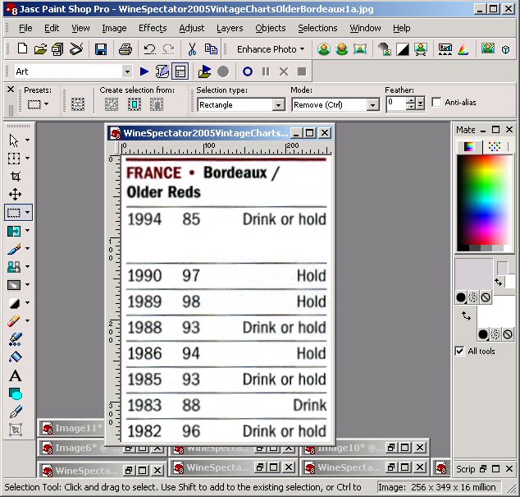This screenshot has width=520, height=497.
Task: Select the Crop tool
Action: pos(15,177)
